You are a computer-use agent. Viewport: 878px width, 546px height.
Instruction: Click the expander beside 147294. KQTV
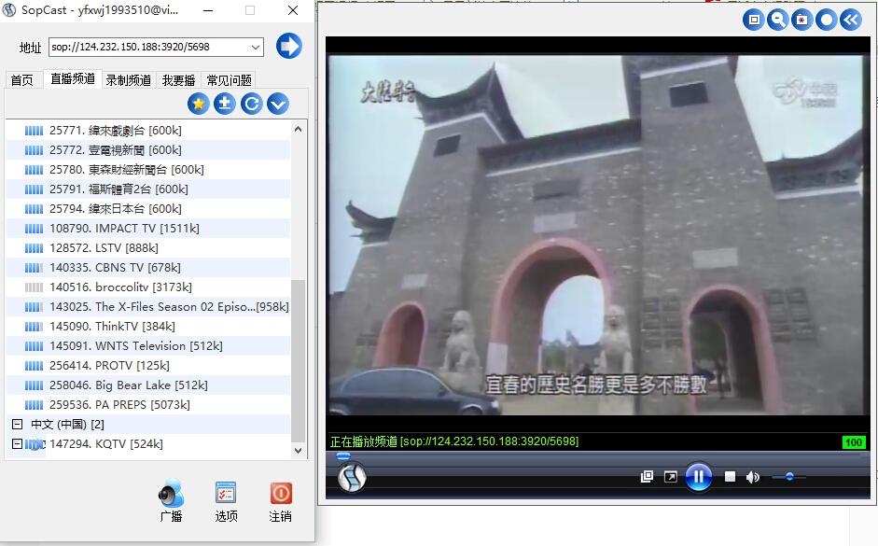tap(18, 443)
